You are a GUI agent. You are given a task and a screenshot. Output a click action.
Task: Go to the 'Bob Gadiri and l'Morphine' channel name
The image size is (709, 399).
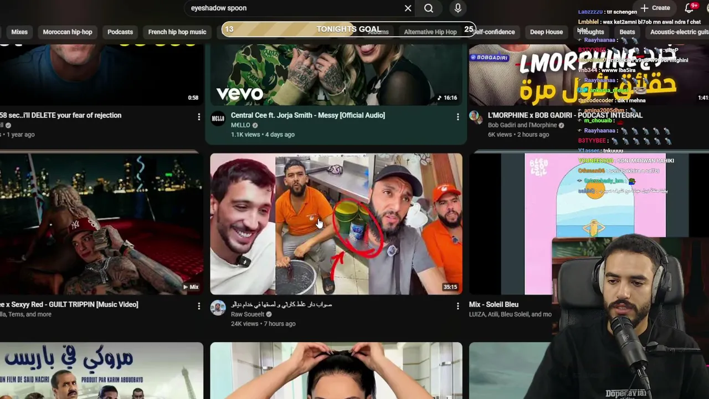pos(522,125)
